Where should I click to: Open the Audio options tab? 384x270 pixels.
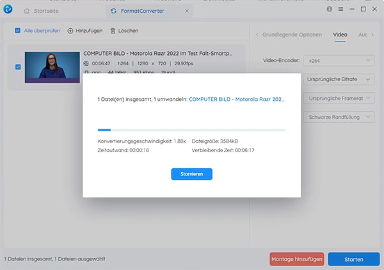point(363,35)
